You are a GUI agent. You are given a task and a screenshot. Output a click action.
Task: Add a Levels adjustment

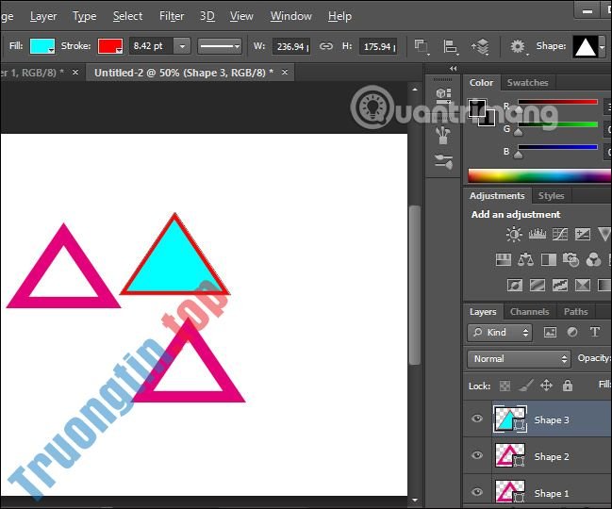click(538, 234)
